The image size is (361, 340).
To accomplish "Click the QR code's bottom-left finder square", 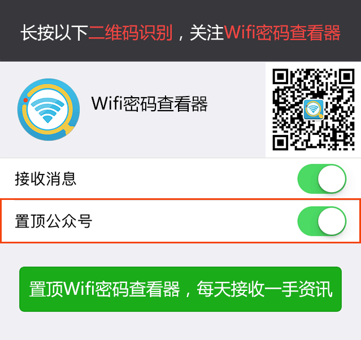I will (x=280, y=142).
